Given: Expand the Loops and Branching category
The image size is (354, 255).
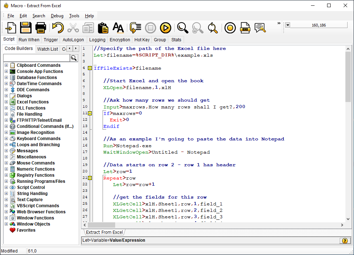Looking at the screenshot, I should (6, 144).
